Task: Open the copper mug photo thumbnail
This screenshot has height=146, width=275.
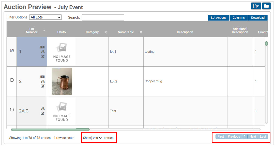Action: coord(62,81)
